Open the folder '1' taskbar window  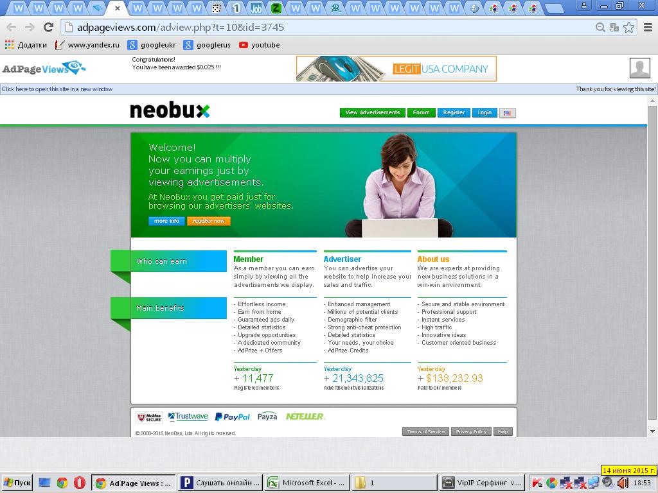(x=394, y=483)
